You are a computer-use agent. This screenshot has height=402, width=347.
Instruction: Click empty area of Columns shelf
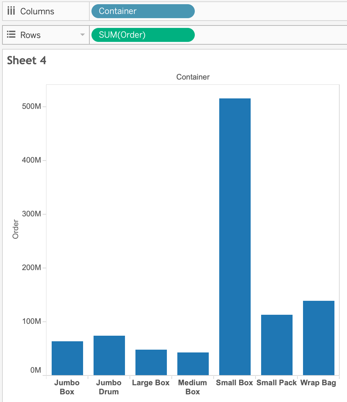coord(269,11)
